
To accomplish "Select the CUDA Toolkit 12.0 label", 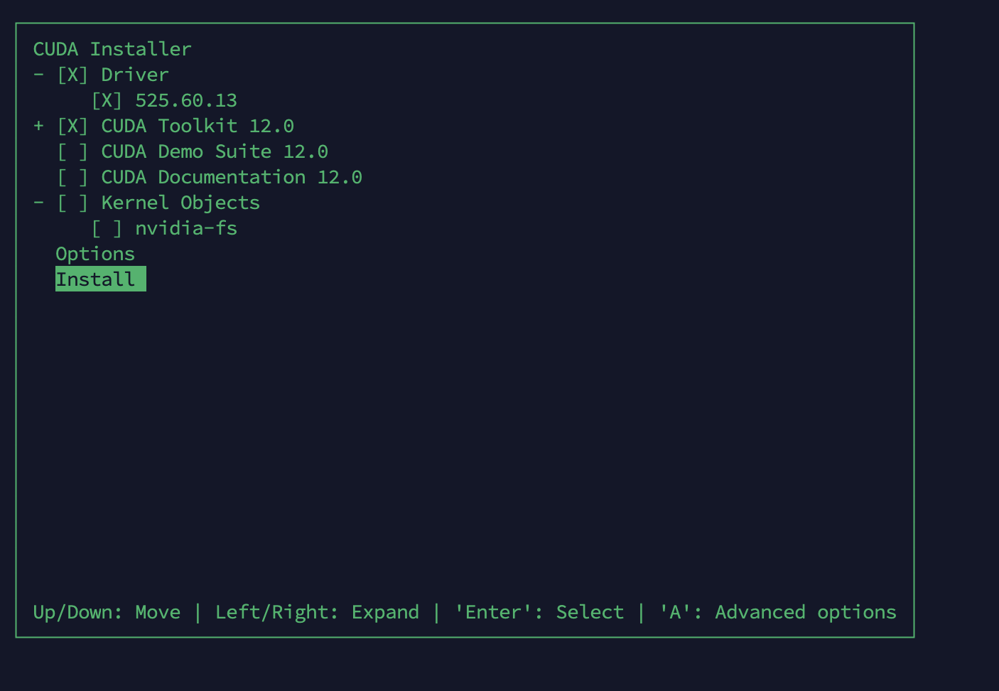I will tap(198, 126).
